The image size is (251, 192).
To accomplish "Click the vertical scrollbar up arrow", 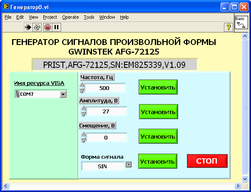I will 245,36.
